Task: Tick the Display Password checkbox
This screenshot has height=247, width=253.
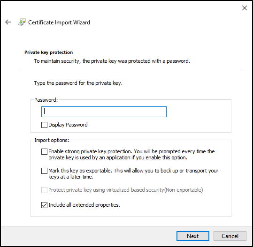Action: 44,125
